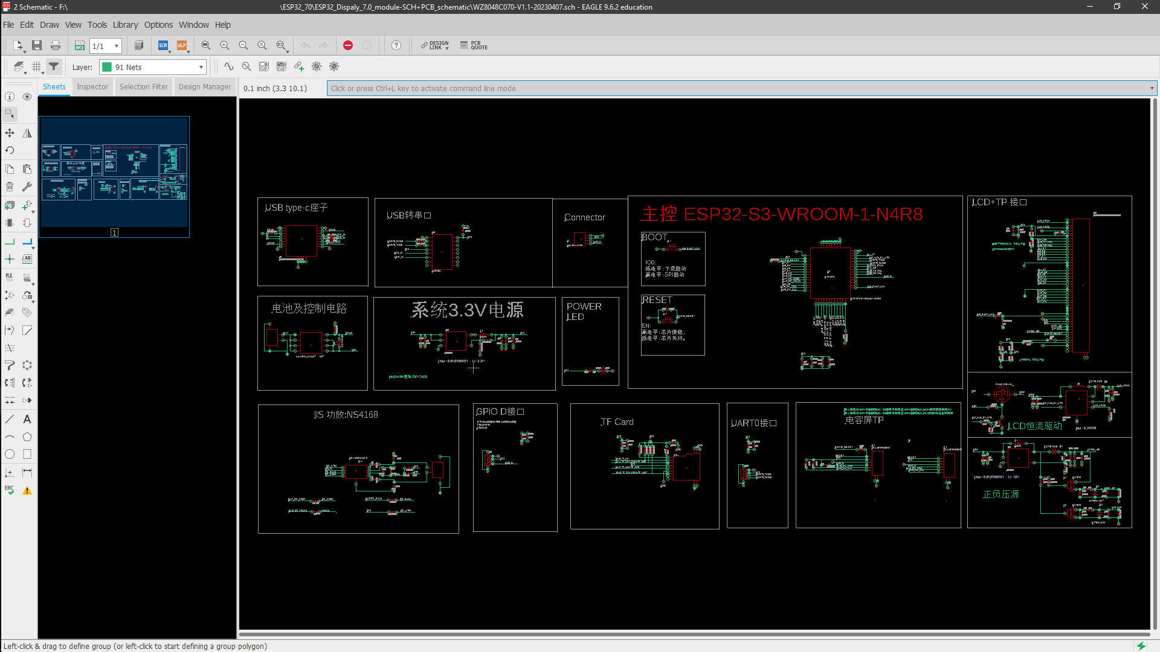The image size is (1160, 652).
Task: Expand the grid settings dropdown arrow
Action: [43, 72]
